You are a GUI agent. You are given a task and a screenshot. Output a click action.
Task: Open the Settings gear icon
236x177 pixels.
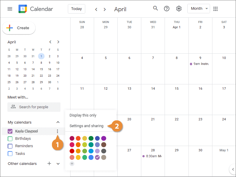coord(179,9)
